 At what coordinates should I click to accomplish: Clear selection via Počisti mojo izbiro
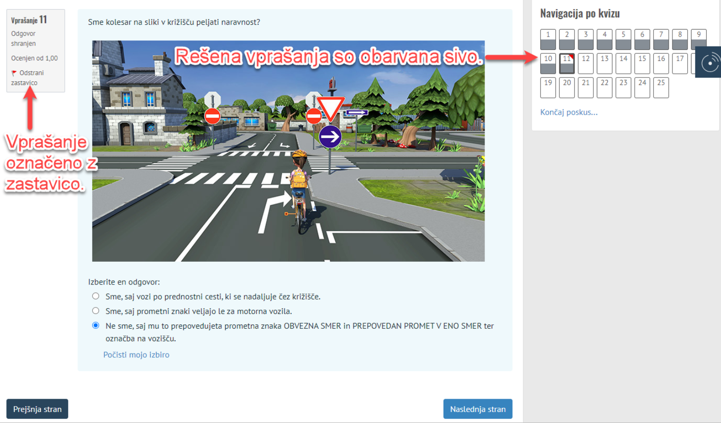click(x=136, y=354)
